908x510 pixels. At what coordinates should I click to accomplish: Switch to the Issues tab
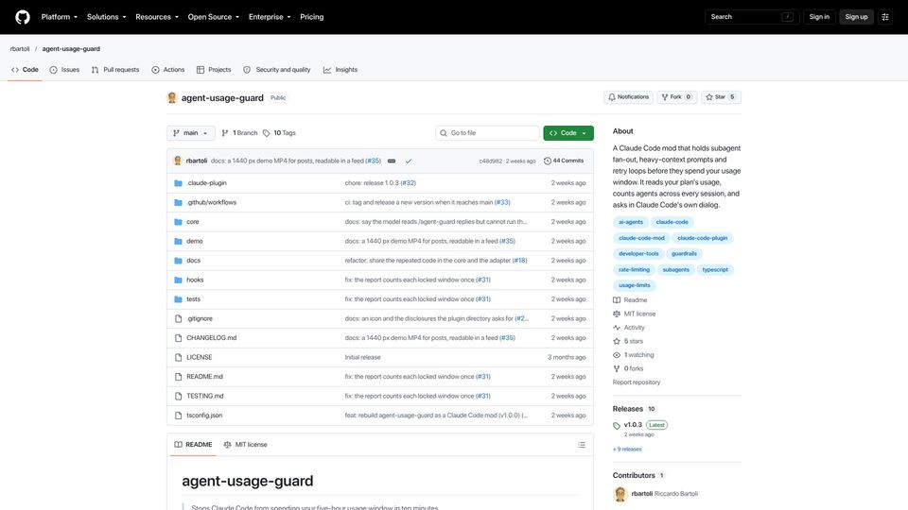click(x=64, y=69)
